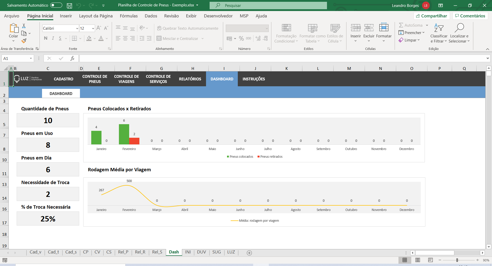The width and height of the screenshot is (492, 266).
Task: Click the fill color bucket icon
Action: pos(89,38)
